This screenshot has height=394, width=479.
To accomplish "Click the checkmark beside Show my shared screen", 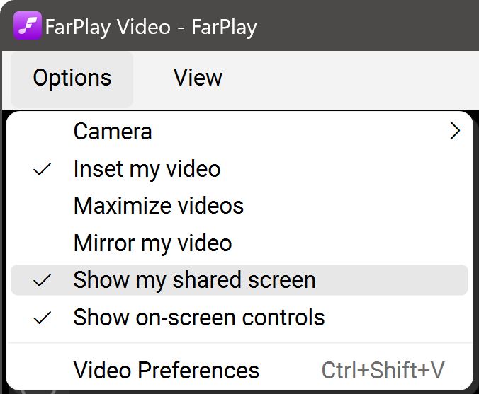I will (x=43, y=280).
